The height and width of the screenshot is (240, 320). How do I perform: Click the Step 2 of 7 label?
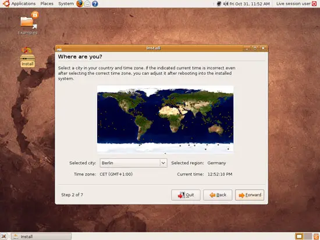pyautogui.click(x=72, y=195)
